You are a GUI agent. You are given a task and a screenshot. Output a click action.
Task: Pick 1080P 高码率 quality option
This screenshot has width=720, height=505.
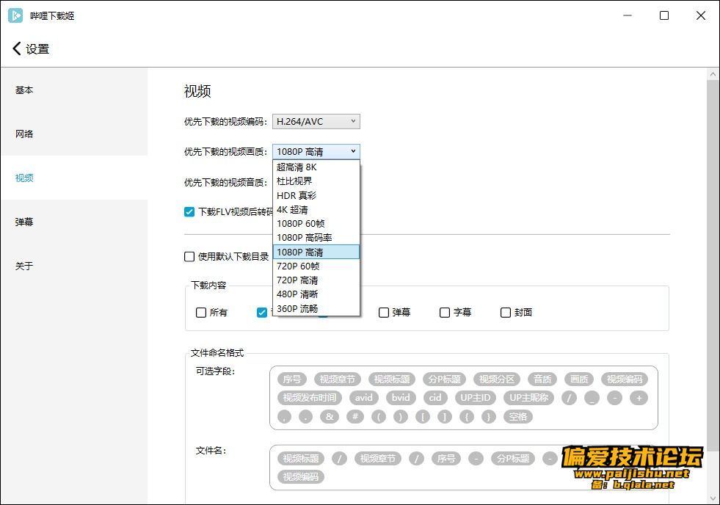tap(316, 238)
